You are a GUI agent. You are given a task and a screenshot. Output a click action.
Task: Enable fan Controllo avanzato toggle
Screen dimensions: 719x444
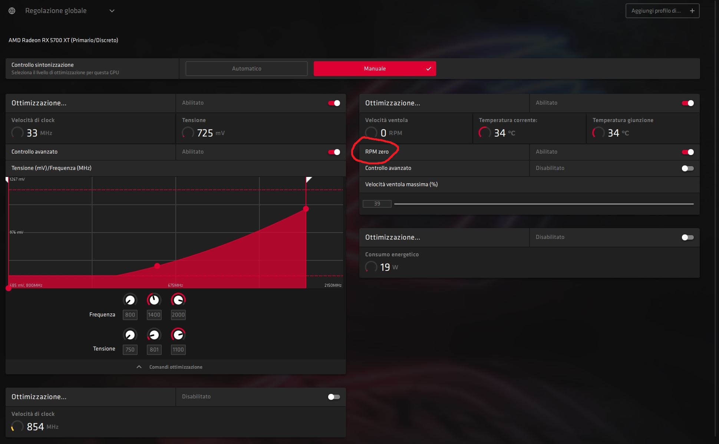click(x=687, y=168)
